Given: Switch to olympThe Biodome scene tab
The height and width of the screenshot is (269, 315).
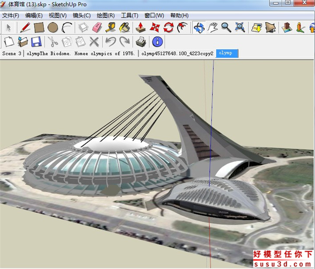Looking at the screenshot, I should 81,53.
